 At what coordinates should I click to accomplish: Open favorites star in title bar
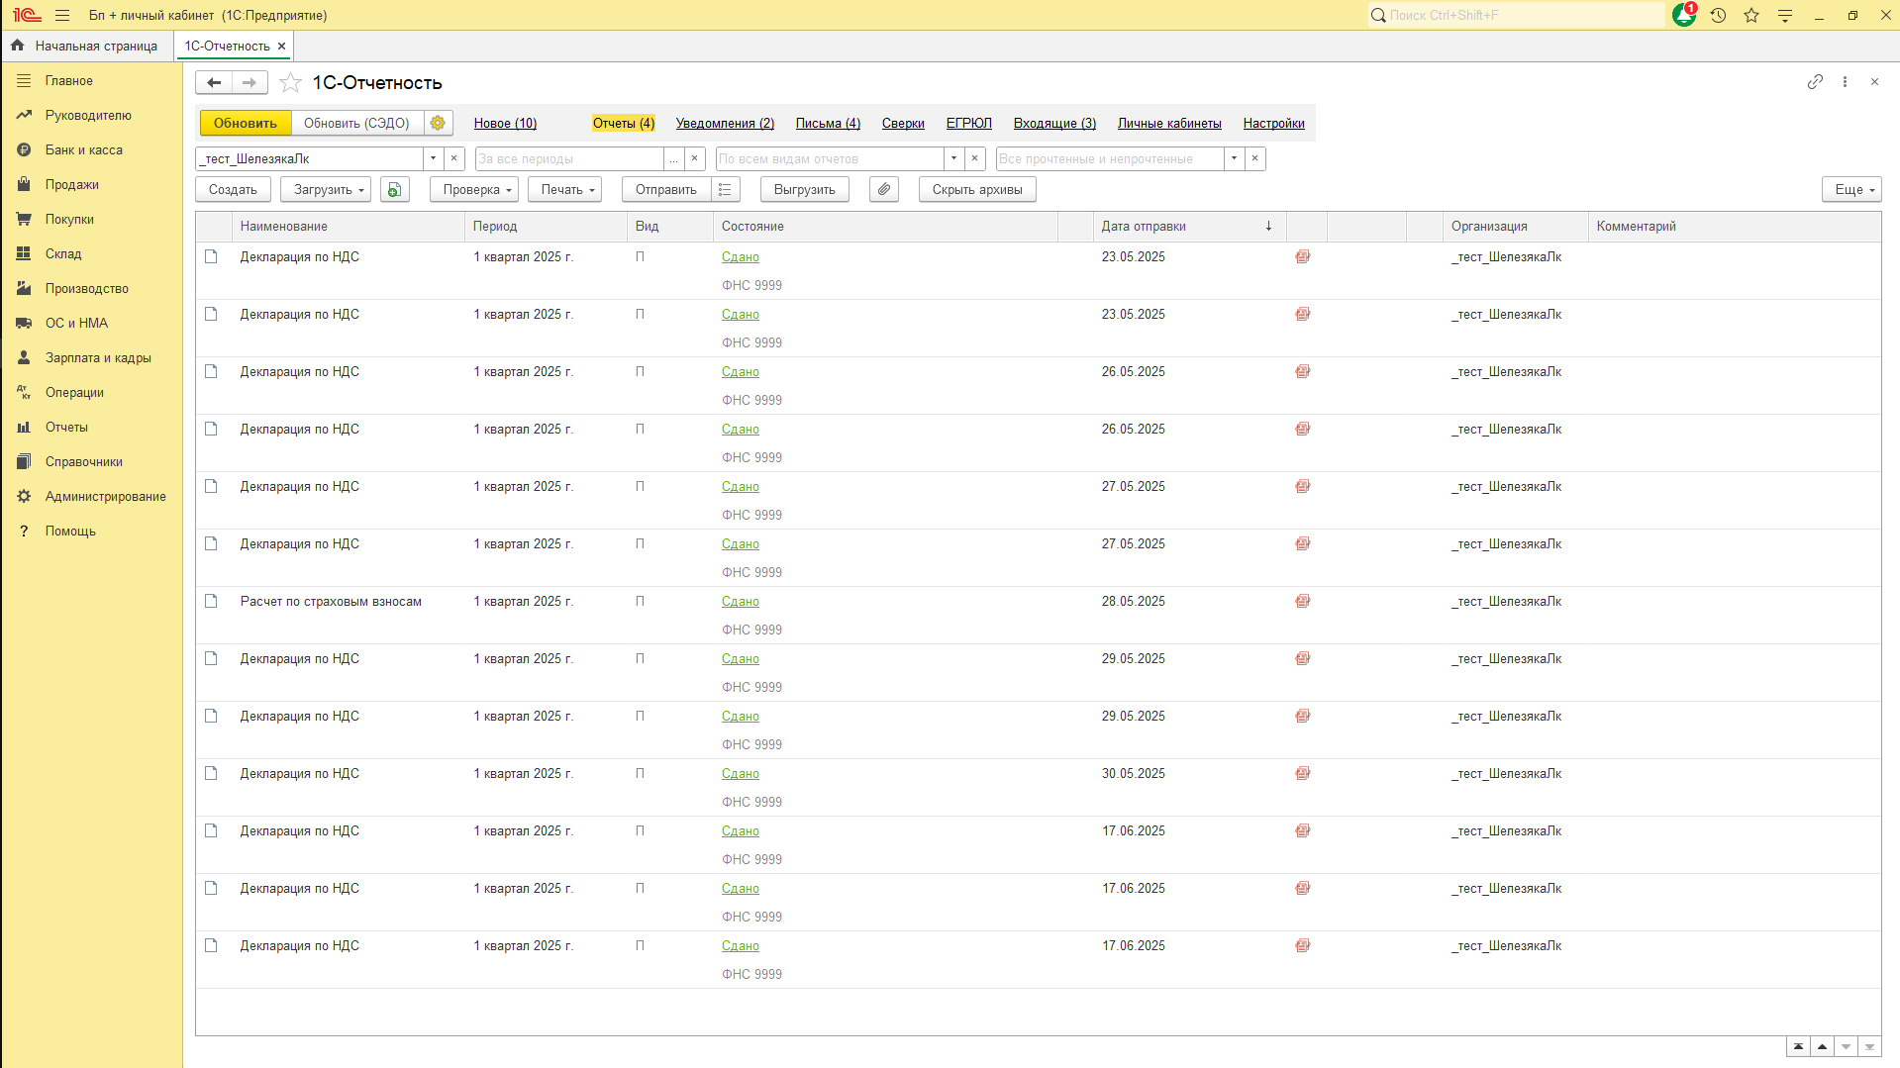[1751, 15]
